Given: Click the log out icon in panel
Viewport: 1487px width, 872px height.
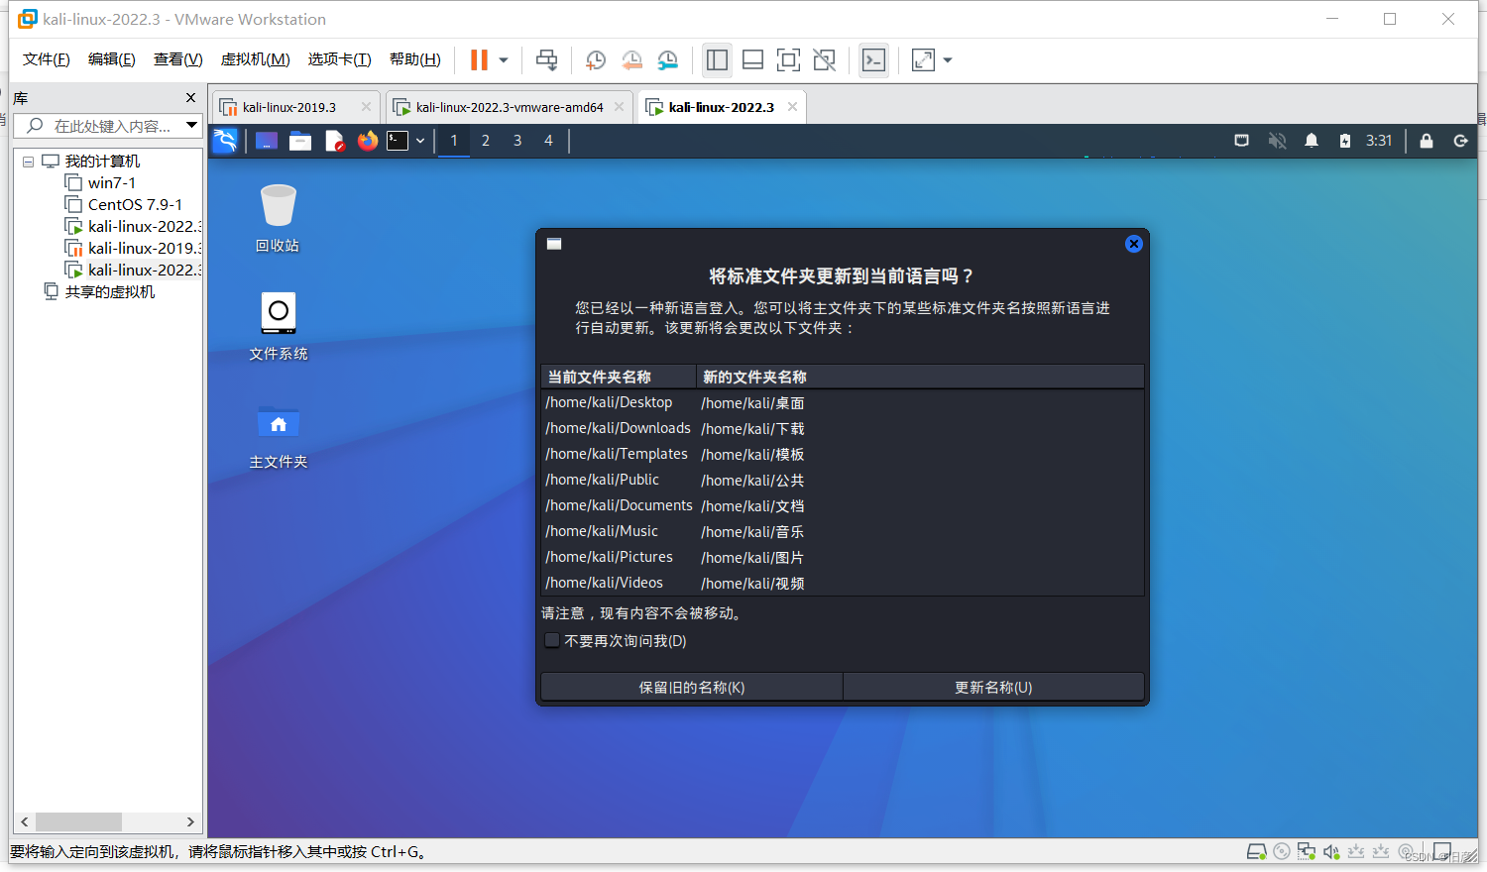Looking at the screenshot, I should tap(1460, 141).
